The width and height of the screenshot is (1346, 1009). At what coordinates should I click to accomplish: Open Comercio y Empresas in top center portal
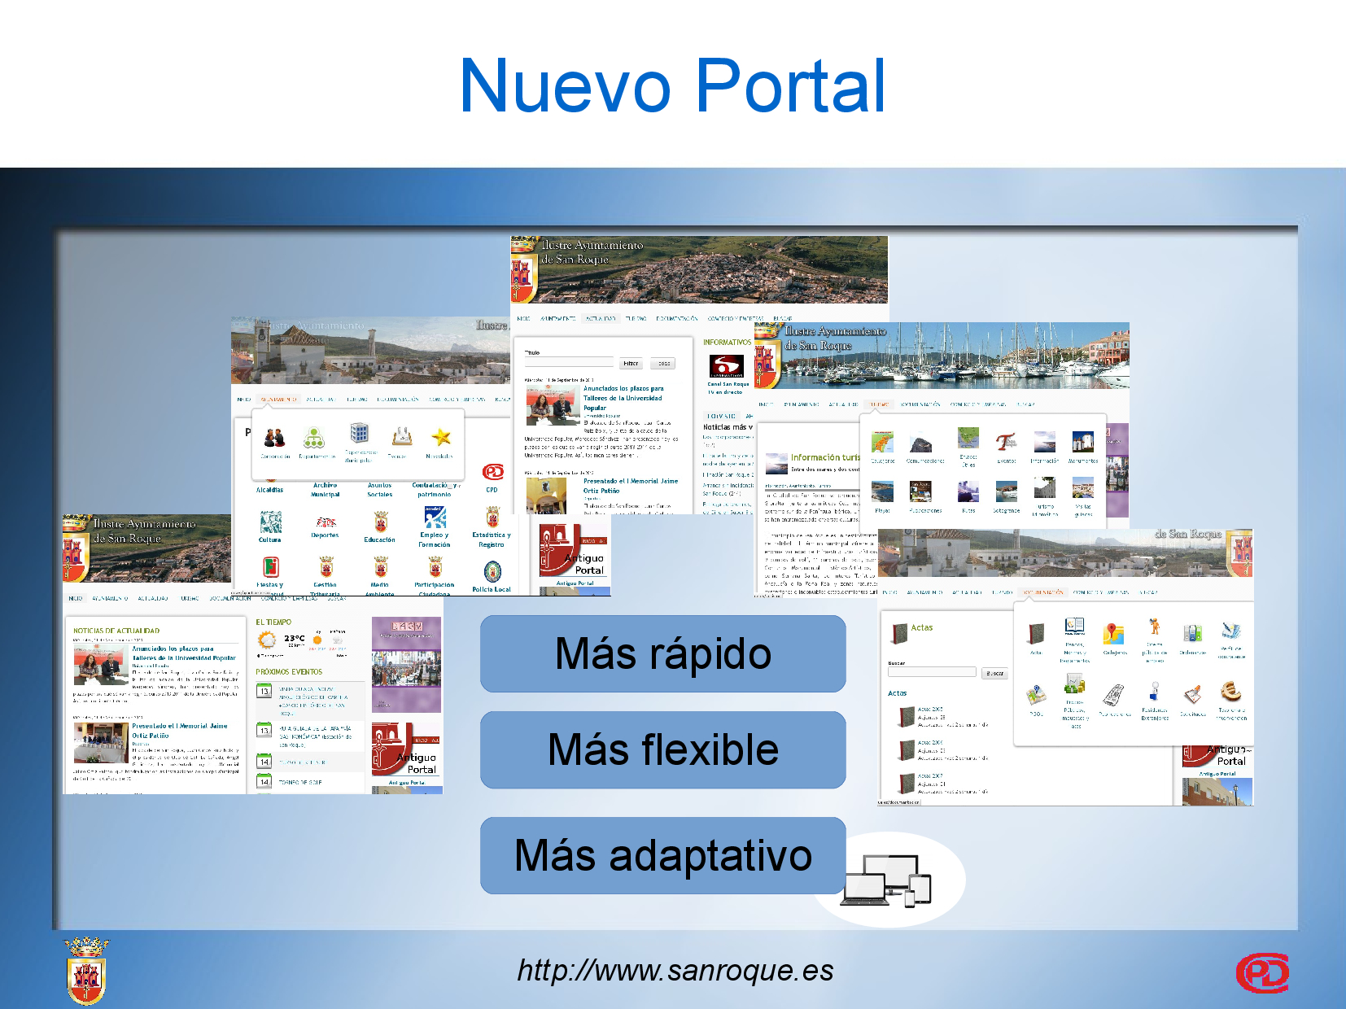(x=736, y=319)
